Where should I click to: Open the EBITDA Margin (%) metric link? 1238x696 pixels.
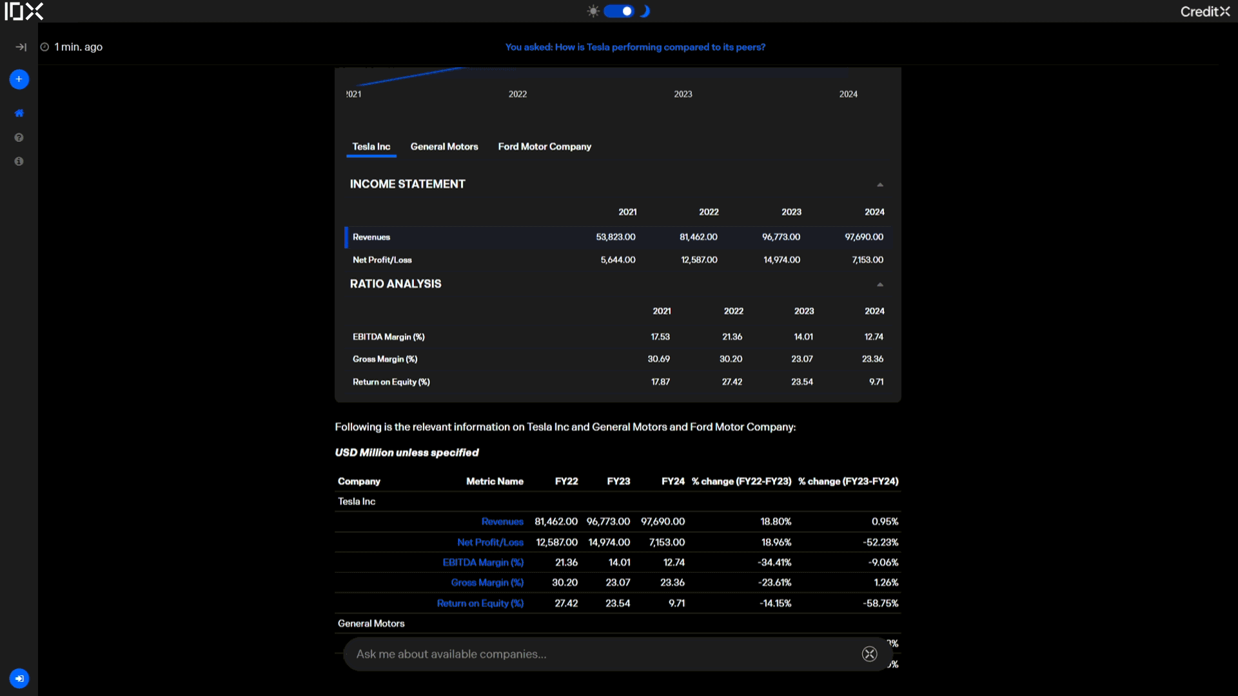[x=483, y=563]
